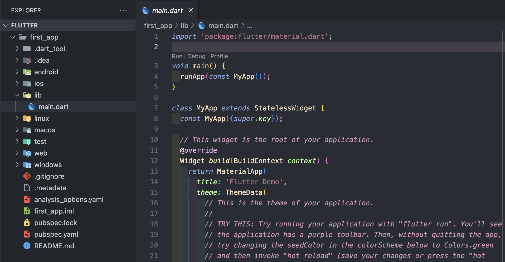Screen dimensions: 505x262
Task: Click the 'Flutter Demo' string literal
Action: 254,182
